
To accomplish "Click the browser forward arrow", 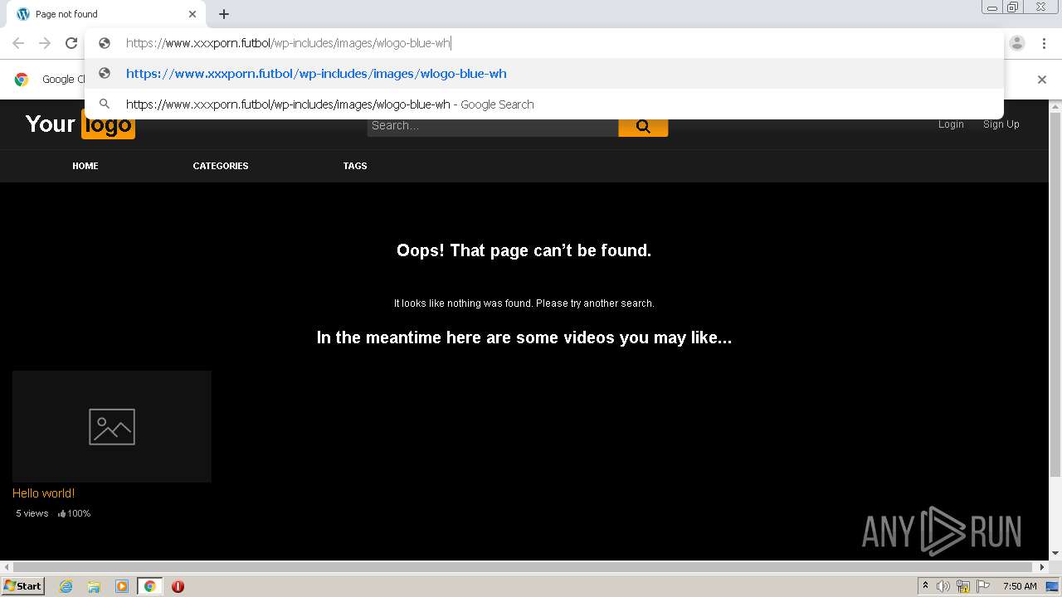I will coord(45,43).
